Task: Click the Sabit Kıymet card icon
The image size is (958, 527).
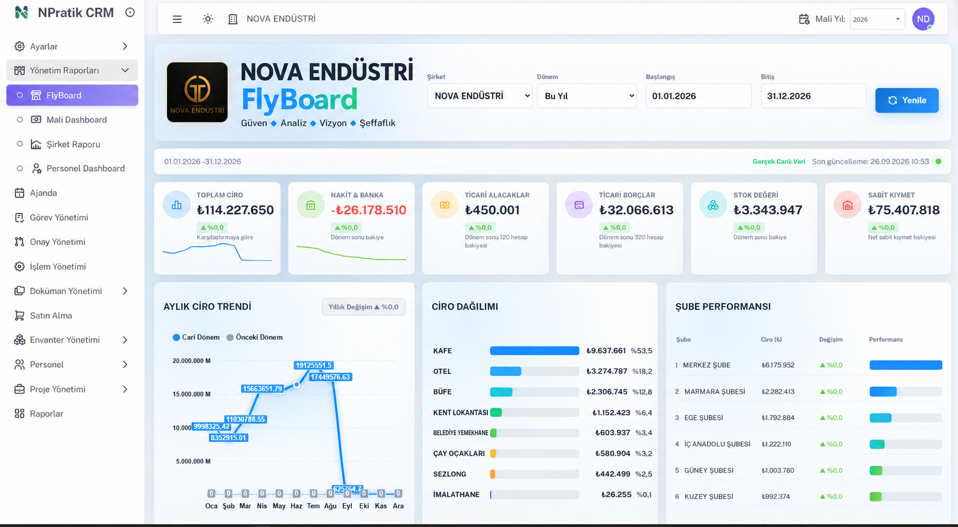Action: [x=848, y=205]
